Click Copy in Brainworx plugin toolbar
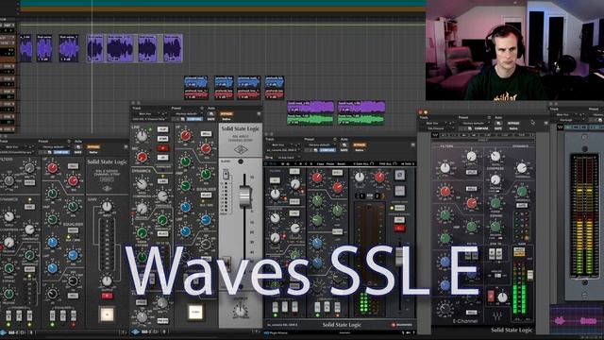Viewport: 604px width, 340px height. [x=320, y=163]
